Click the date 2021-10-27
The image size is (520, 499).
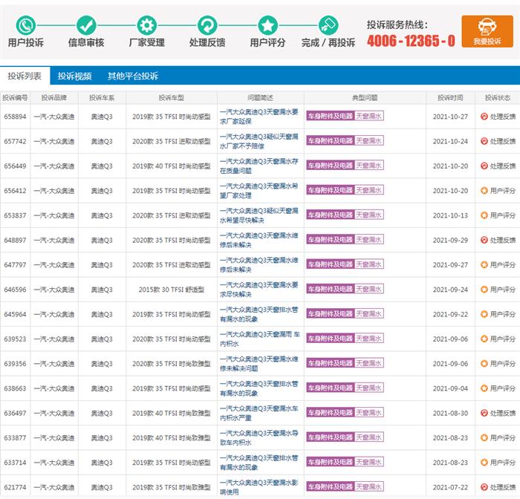coord(450,117)
